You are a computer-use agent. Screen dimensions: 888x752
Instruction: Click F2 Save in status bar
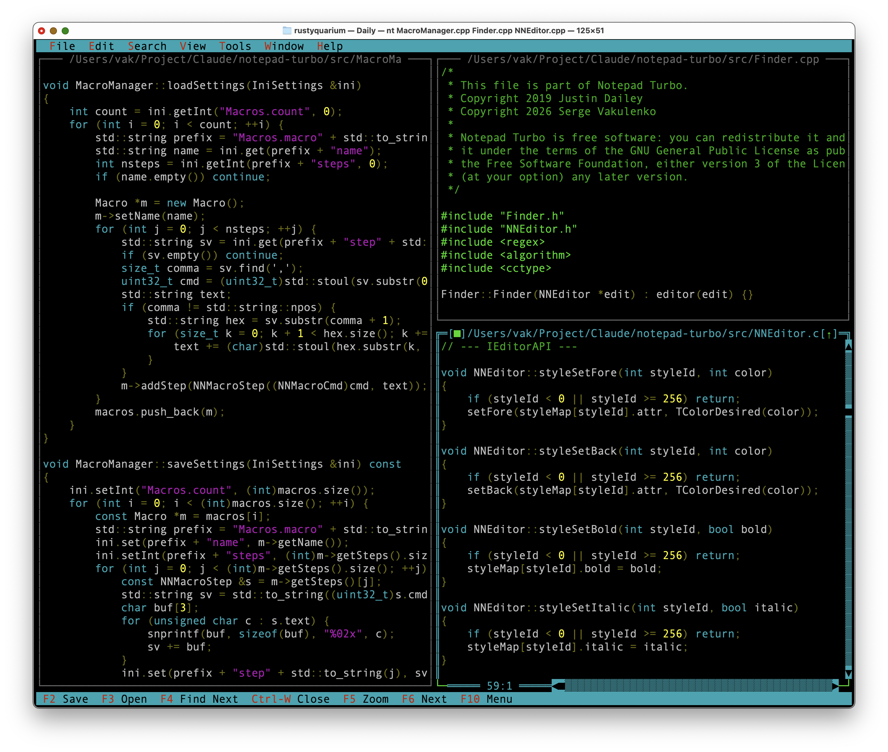[66, 699]
